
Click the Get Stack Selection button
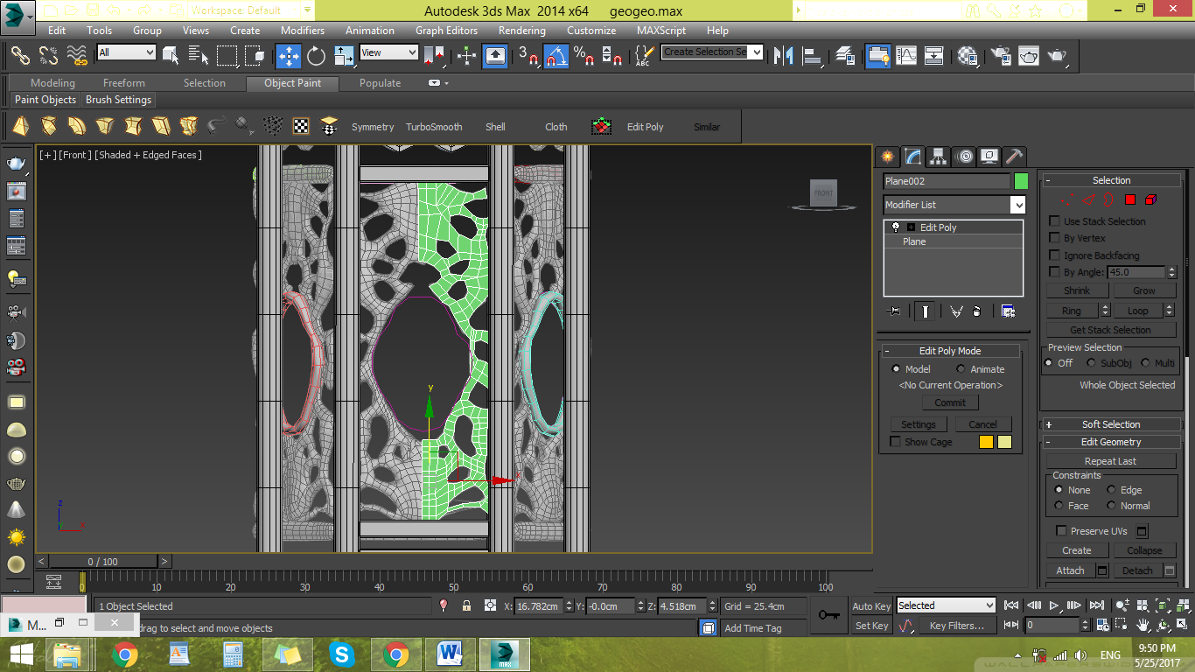(1111, 330)
